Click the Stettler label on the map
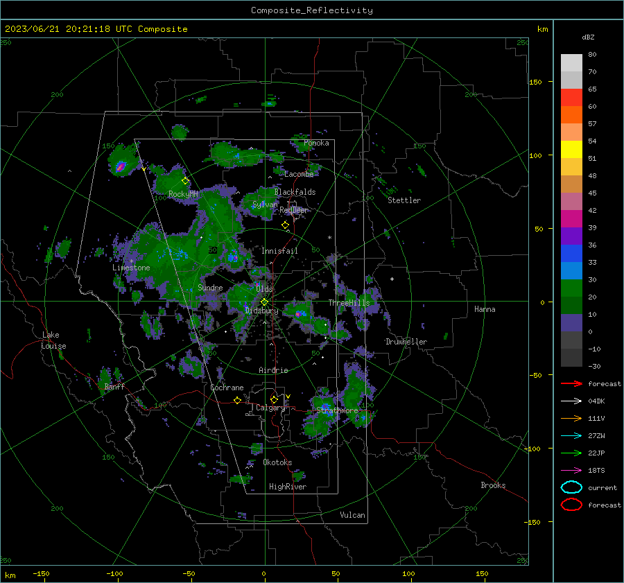 pyautogui.click(x=404, y=200)
